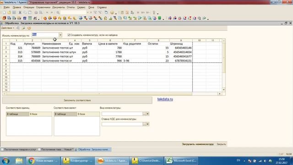This screenshot has width=293, height=165.
Task: Click the New document toolbar icon
Action: [x=4, y=12]
